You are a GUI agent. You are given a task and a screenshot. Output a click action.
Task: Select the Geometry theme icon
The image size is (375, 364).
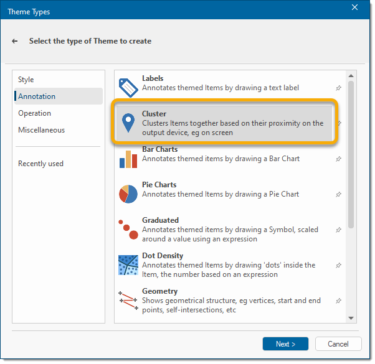click(128, 301)
